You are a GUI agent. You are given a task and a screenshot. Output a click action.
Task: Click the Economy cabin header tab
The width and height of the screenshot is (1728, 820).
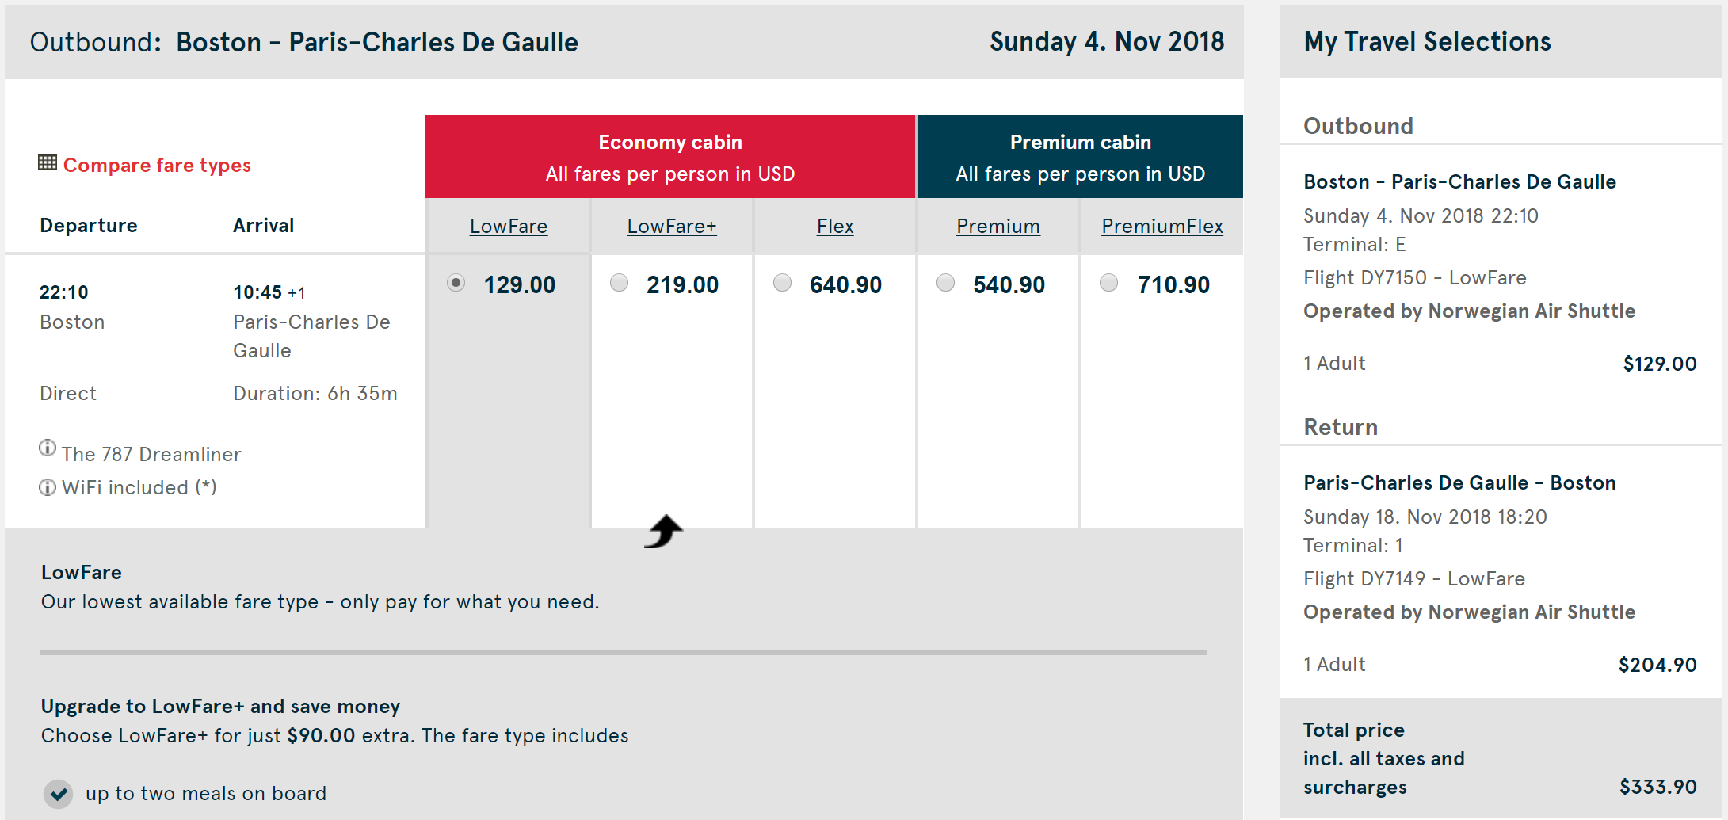[x=670, y=157]
